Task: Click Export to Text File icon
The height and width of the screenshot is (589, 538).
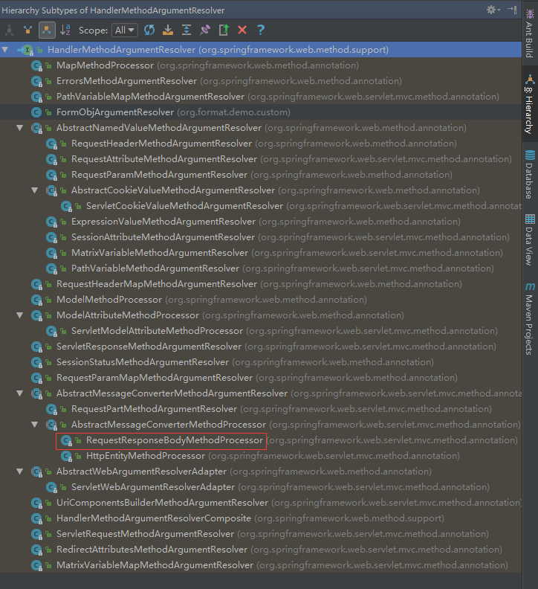Action: point(224,30)
